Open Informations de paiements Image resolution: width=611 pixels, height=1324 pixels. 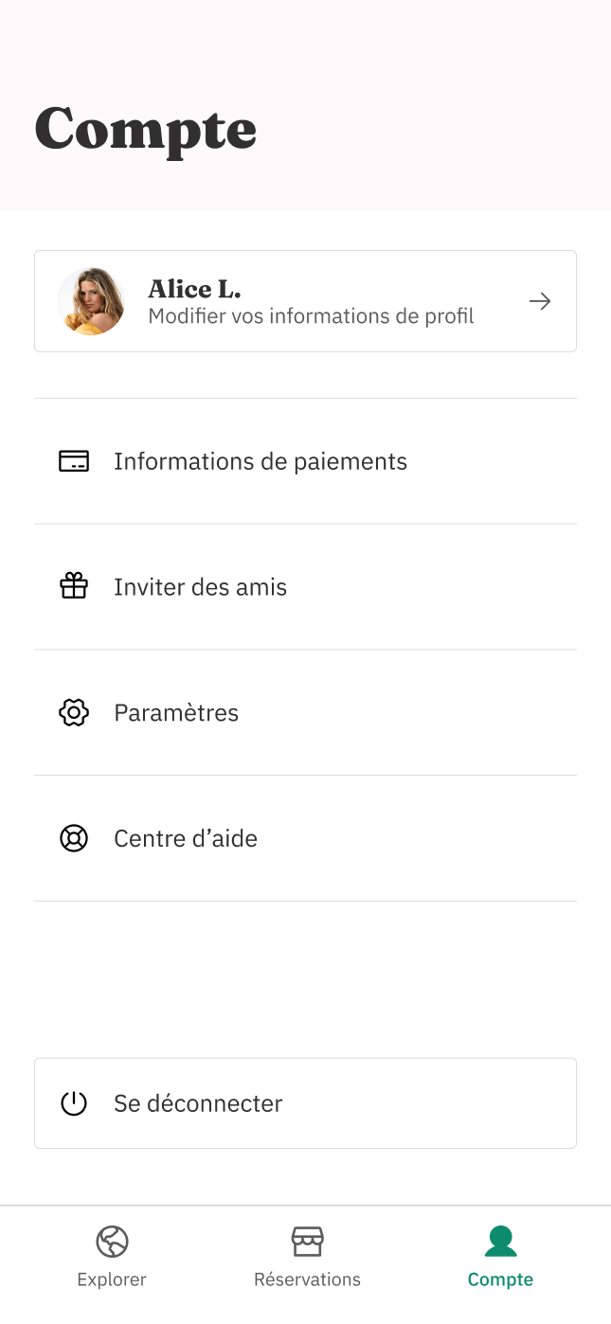point(261,461)
